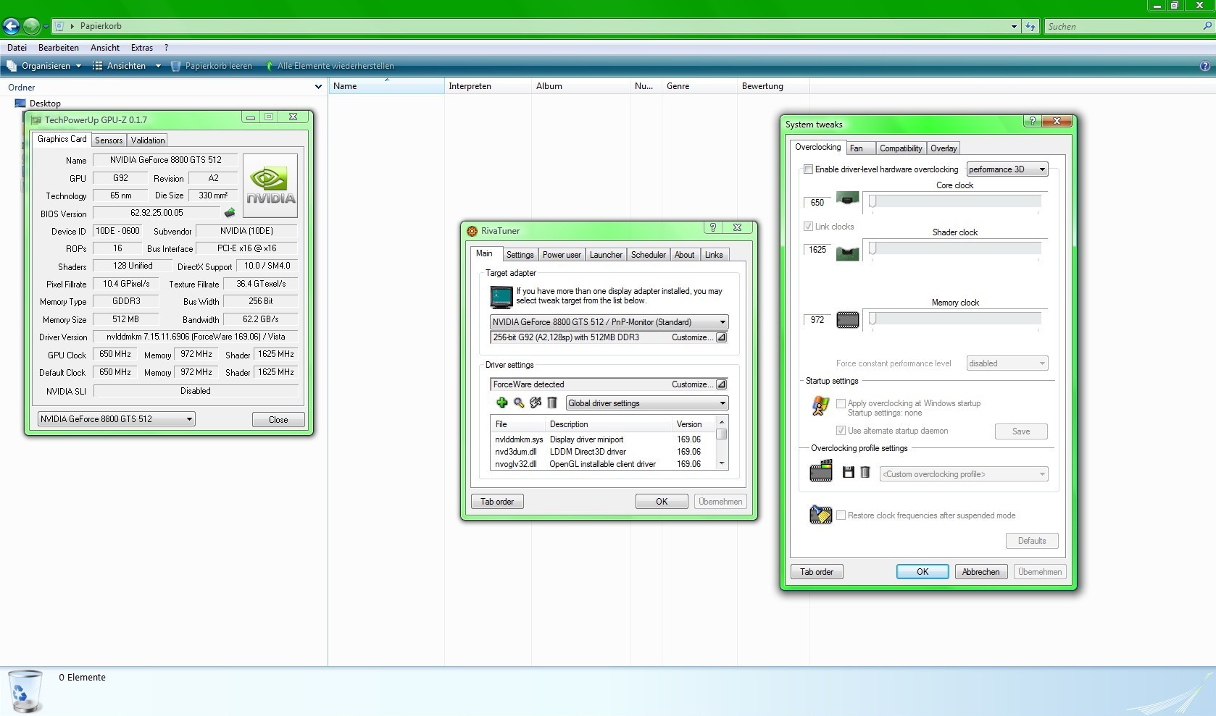
Task: Click the Explorer Back arrow button
Action: (11, 27)
